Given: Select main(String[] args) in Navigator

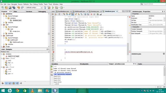Looking at the screenshot, I should point(13,56).
